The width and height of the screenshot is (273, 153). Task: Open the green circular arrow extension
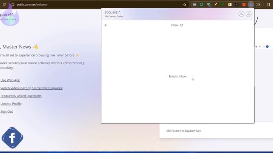(202, 5)
